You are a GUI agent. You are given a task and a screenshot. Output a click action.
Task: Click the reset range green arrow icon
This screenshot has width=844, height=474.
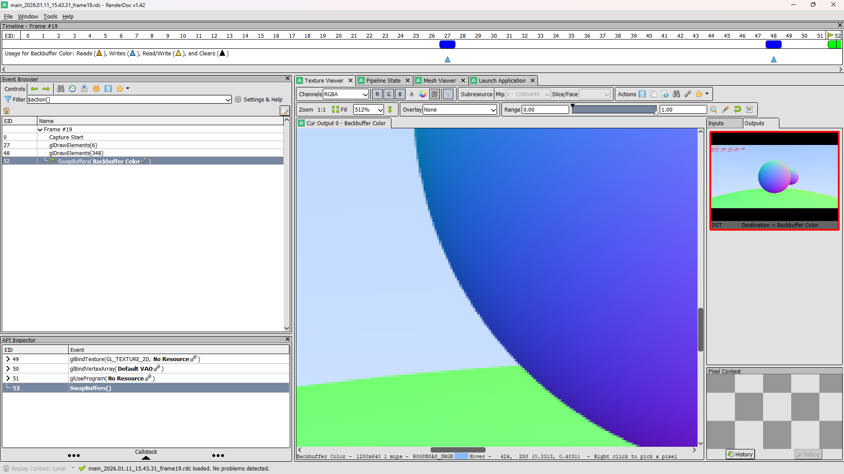[738, 109]
